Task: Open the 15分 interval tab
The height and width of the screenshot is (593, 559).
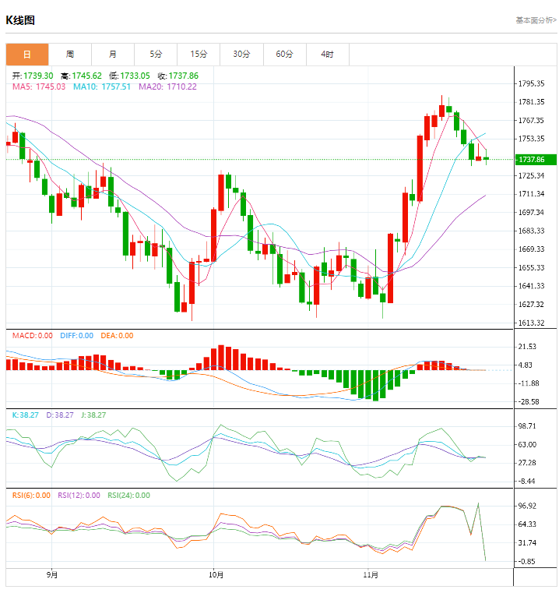Action: (199, 55)
